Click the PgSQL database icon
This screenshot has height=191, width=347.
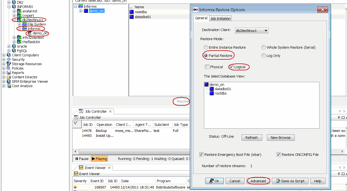(14, 51)
